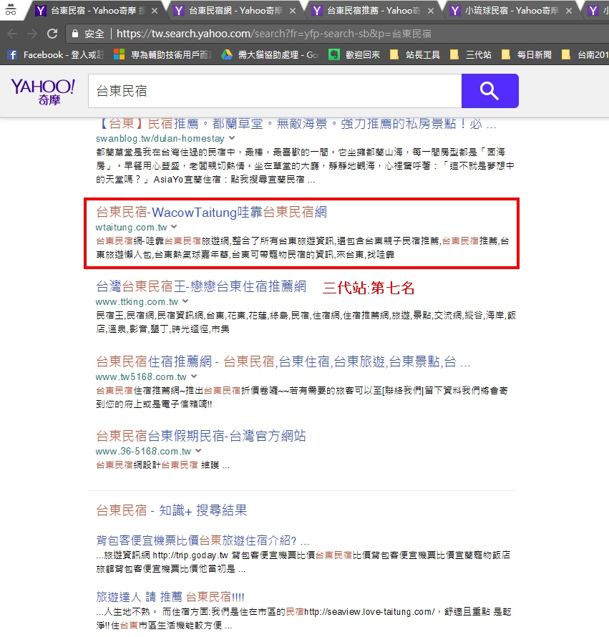Viewport: 609px width, 637px height.
Task: Open the 站長工具 bookmark folder
Action: coord(415,55)
